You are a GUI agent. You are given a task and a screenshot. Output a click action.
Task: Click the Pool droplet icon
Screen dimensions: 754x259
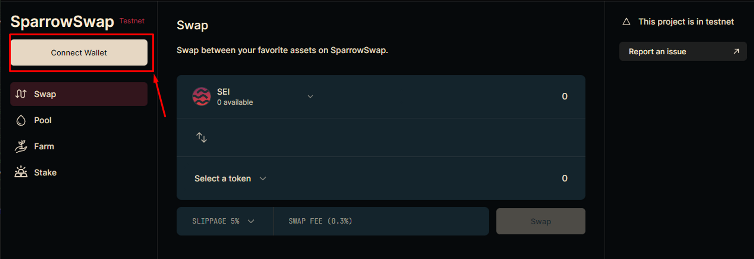click(x=21, y=120)
